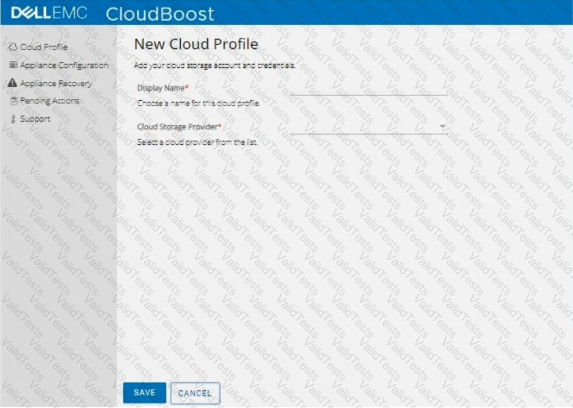Click the warning triangle icon for Appliance Recovery

[13, 83]
